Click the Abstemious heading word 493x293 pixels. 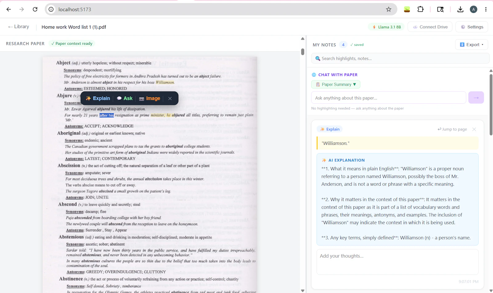pyautogui.click(x=71, y=237)
